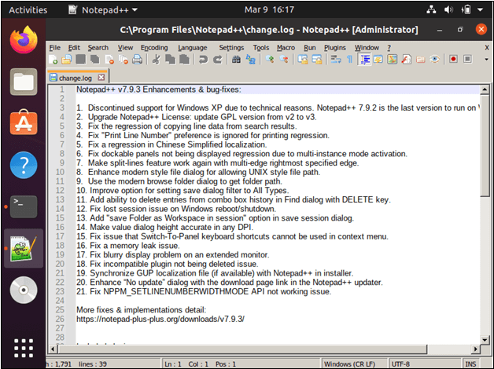Click the Redo arrow in toolbar

[218, 60]
